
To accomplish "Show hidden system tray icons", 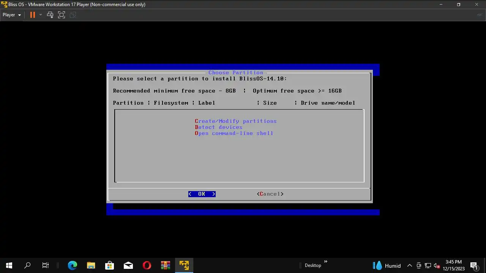I will [x=409, y=265].
